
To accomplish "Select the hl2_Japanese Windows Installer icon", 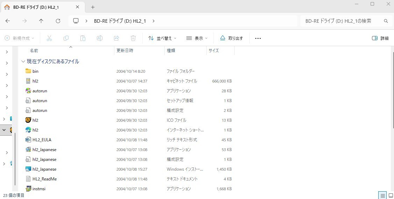I will click(28, 169).
